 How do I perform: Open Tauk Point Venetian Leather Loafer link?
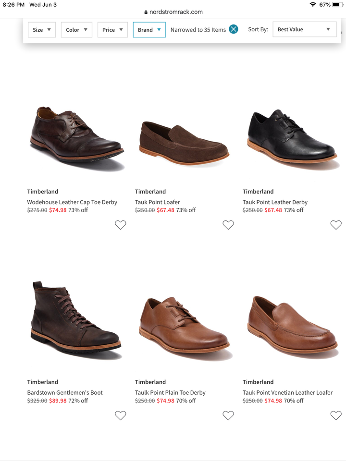(x=287, y=393)
